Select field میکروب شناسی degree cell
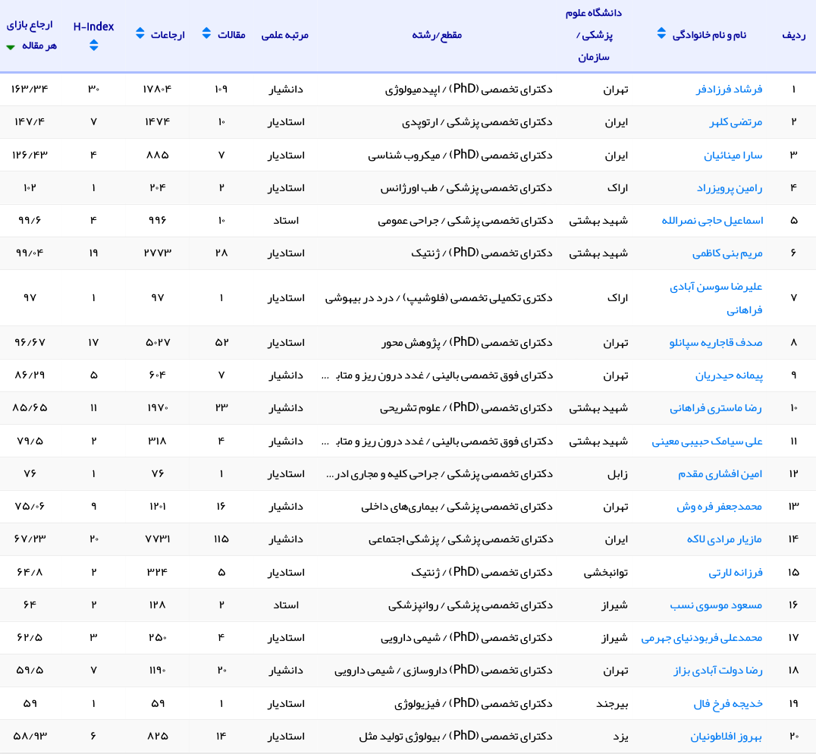 (460, 155)
